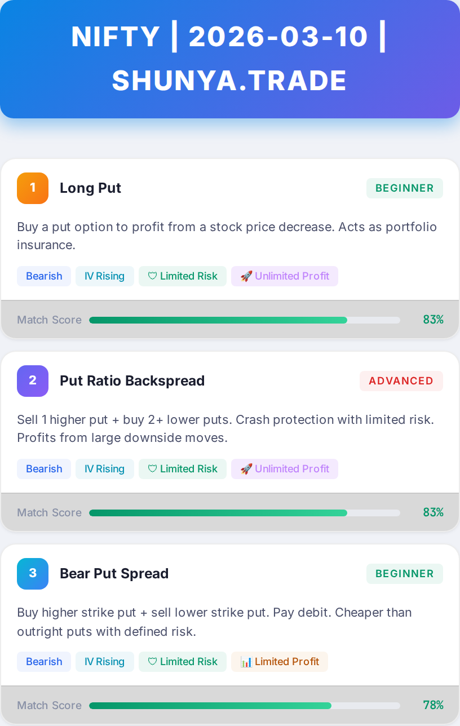Click the purple number 2 rank icon

point(33,380)
